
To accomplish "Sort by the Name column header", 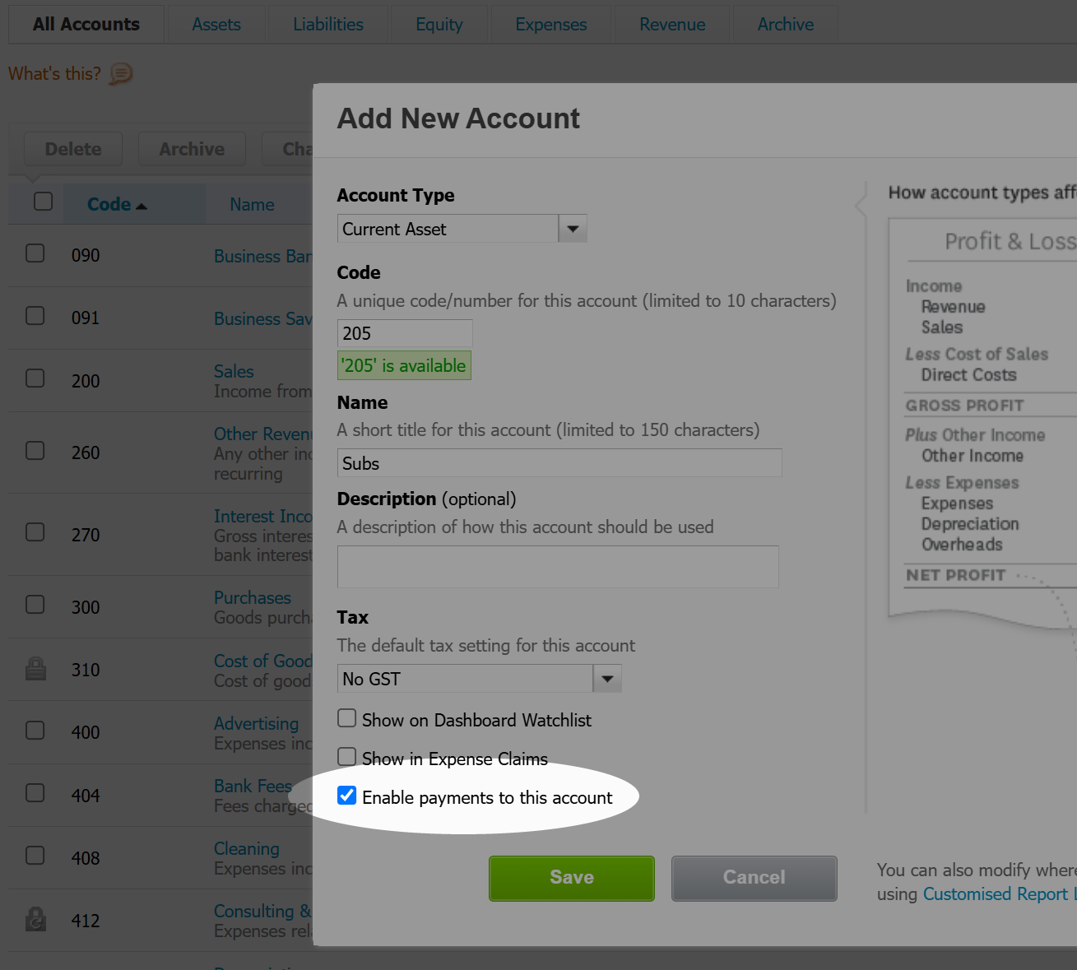I will pyautogui.click(x=253, y=205).
